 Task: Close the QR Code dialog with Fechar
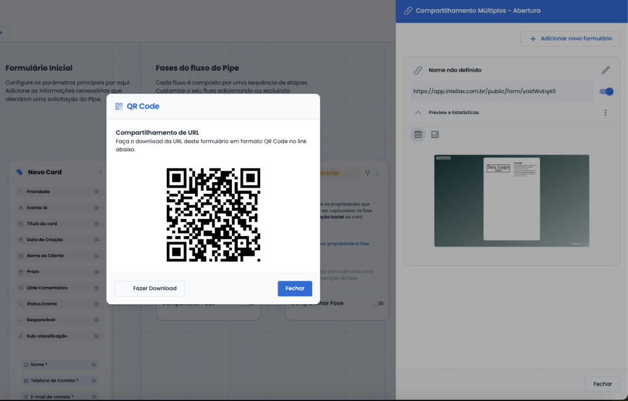coord(294,288)
